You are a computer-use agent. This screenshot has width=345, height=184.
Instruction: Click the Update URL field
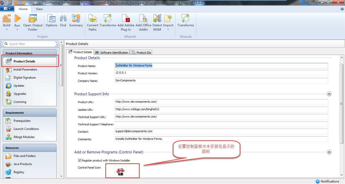tap(221, 109)
